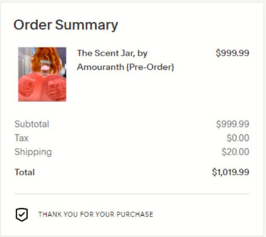Click the shield checkmark icon
Image resolution: width=266 pixels, height=237 pixels.
point(22,214)
